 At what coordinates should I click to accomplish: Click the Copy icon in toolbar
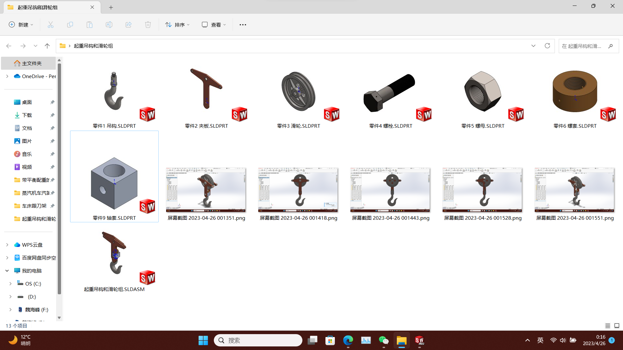[x=70, y=25]
